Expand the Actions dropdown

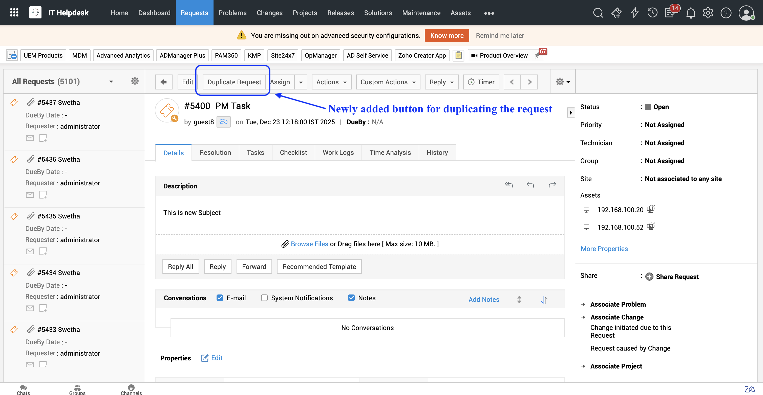point(331,82)
